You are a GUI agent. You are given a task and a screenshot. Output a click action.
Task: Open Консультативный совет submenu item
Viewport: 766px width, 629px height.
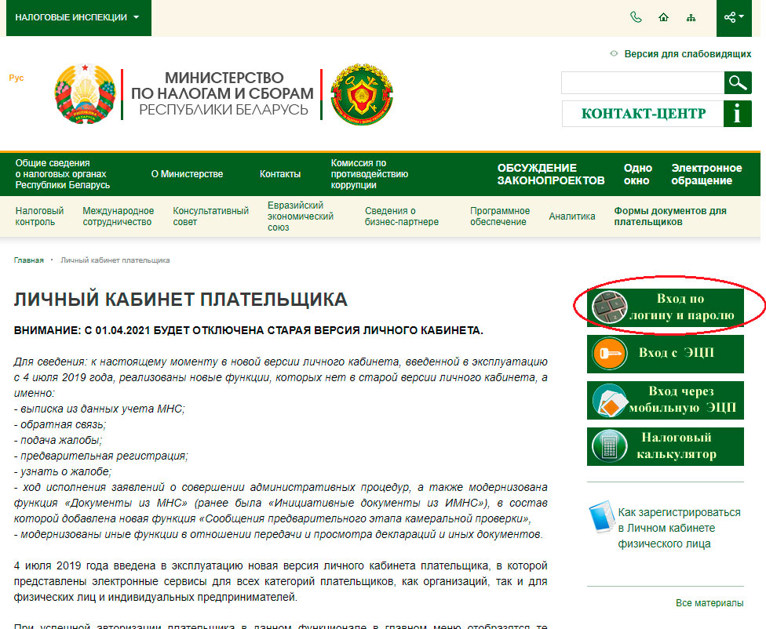point(210,216)
